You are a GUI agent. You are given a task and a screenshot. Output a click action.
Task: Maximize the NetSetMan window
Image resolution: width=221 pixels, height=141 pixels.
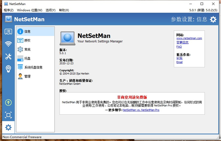coord(202,4)
